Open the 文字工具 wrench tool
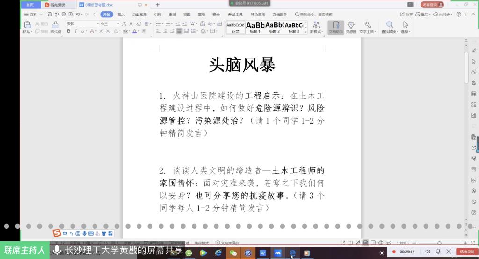Image resolution: width=479 pixels, height=259 pixels. [x=367, y=27]
